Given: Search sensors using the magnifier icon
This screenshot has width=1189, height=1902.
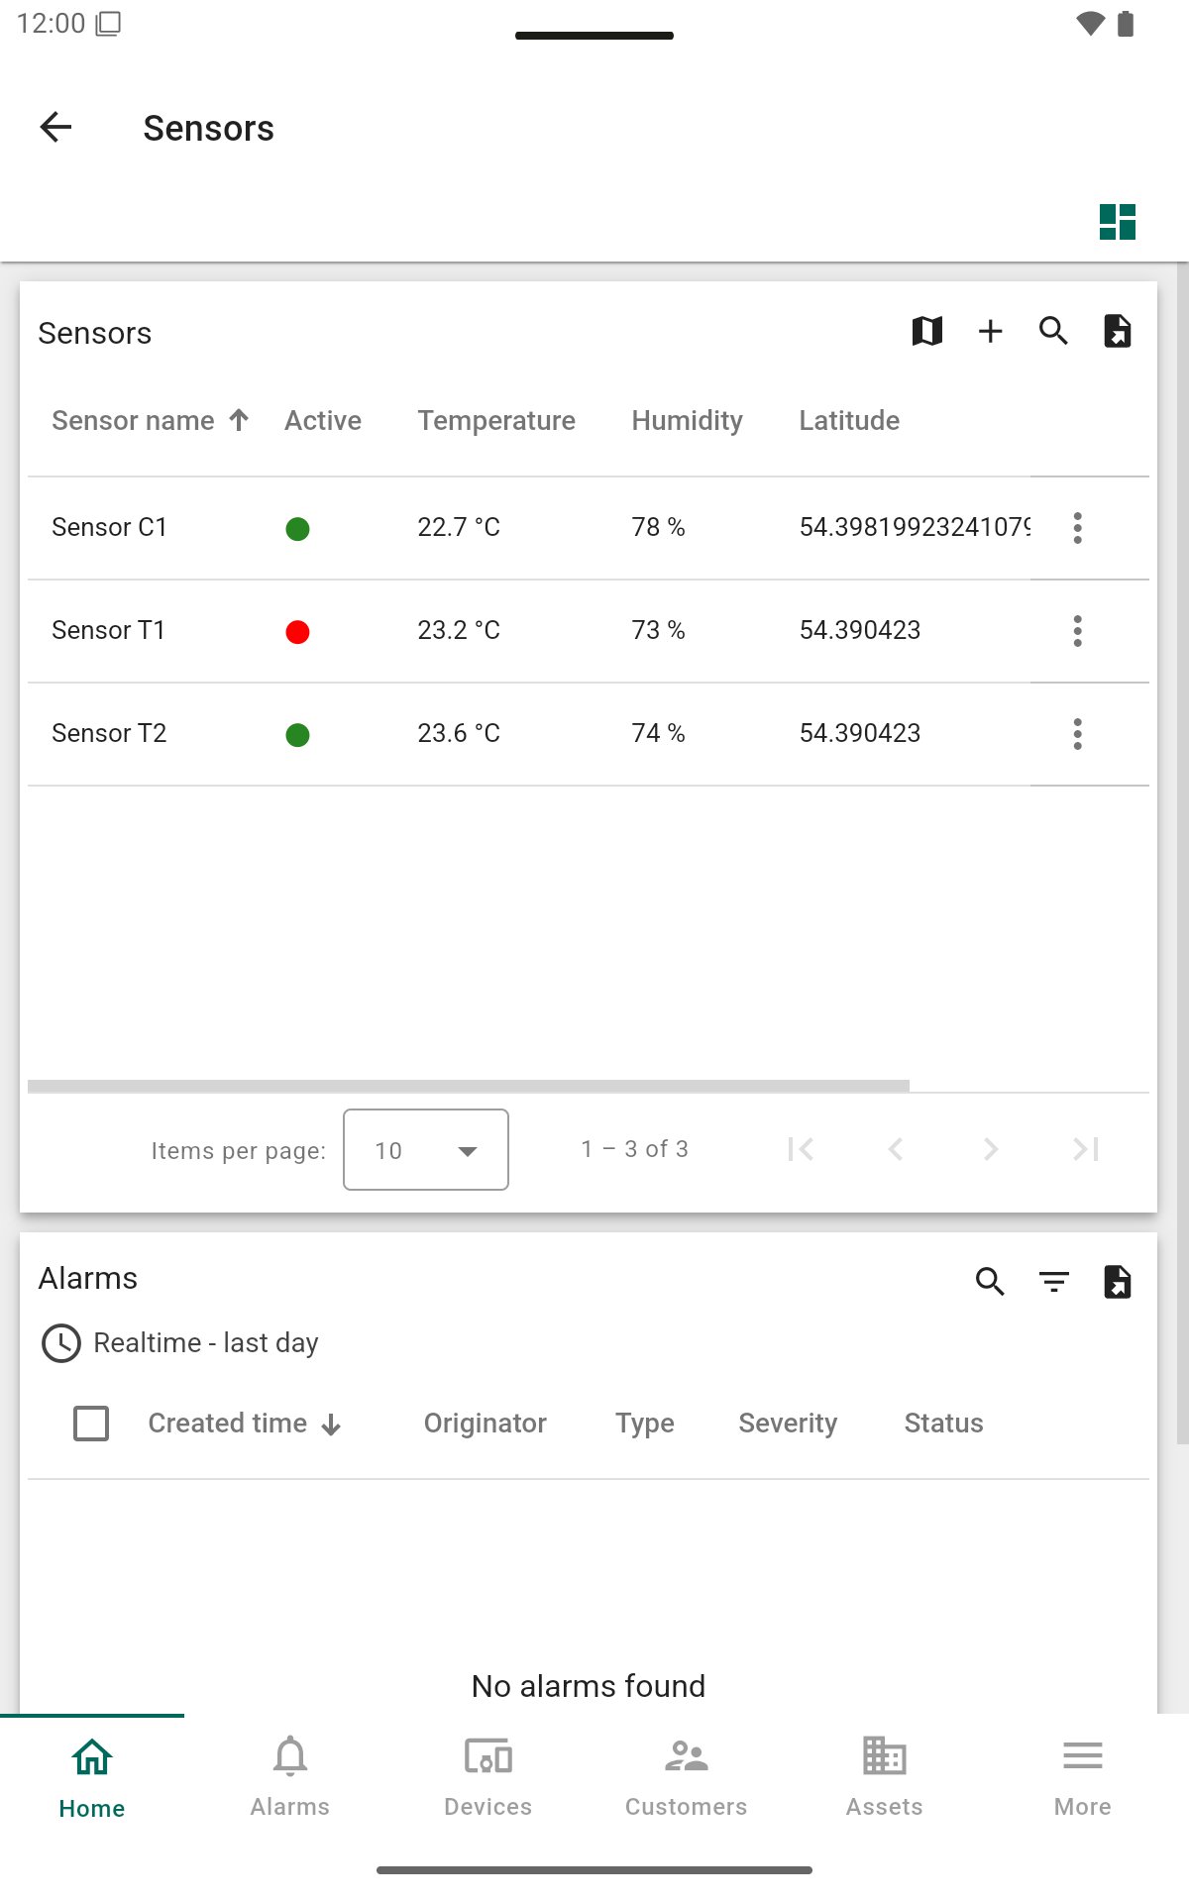Looking at the screenshot, I should [1053, 331].
